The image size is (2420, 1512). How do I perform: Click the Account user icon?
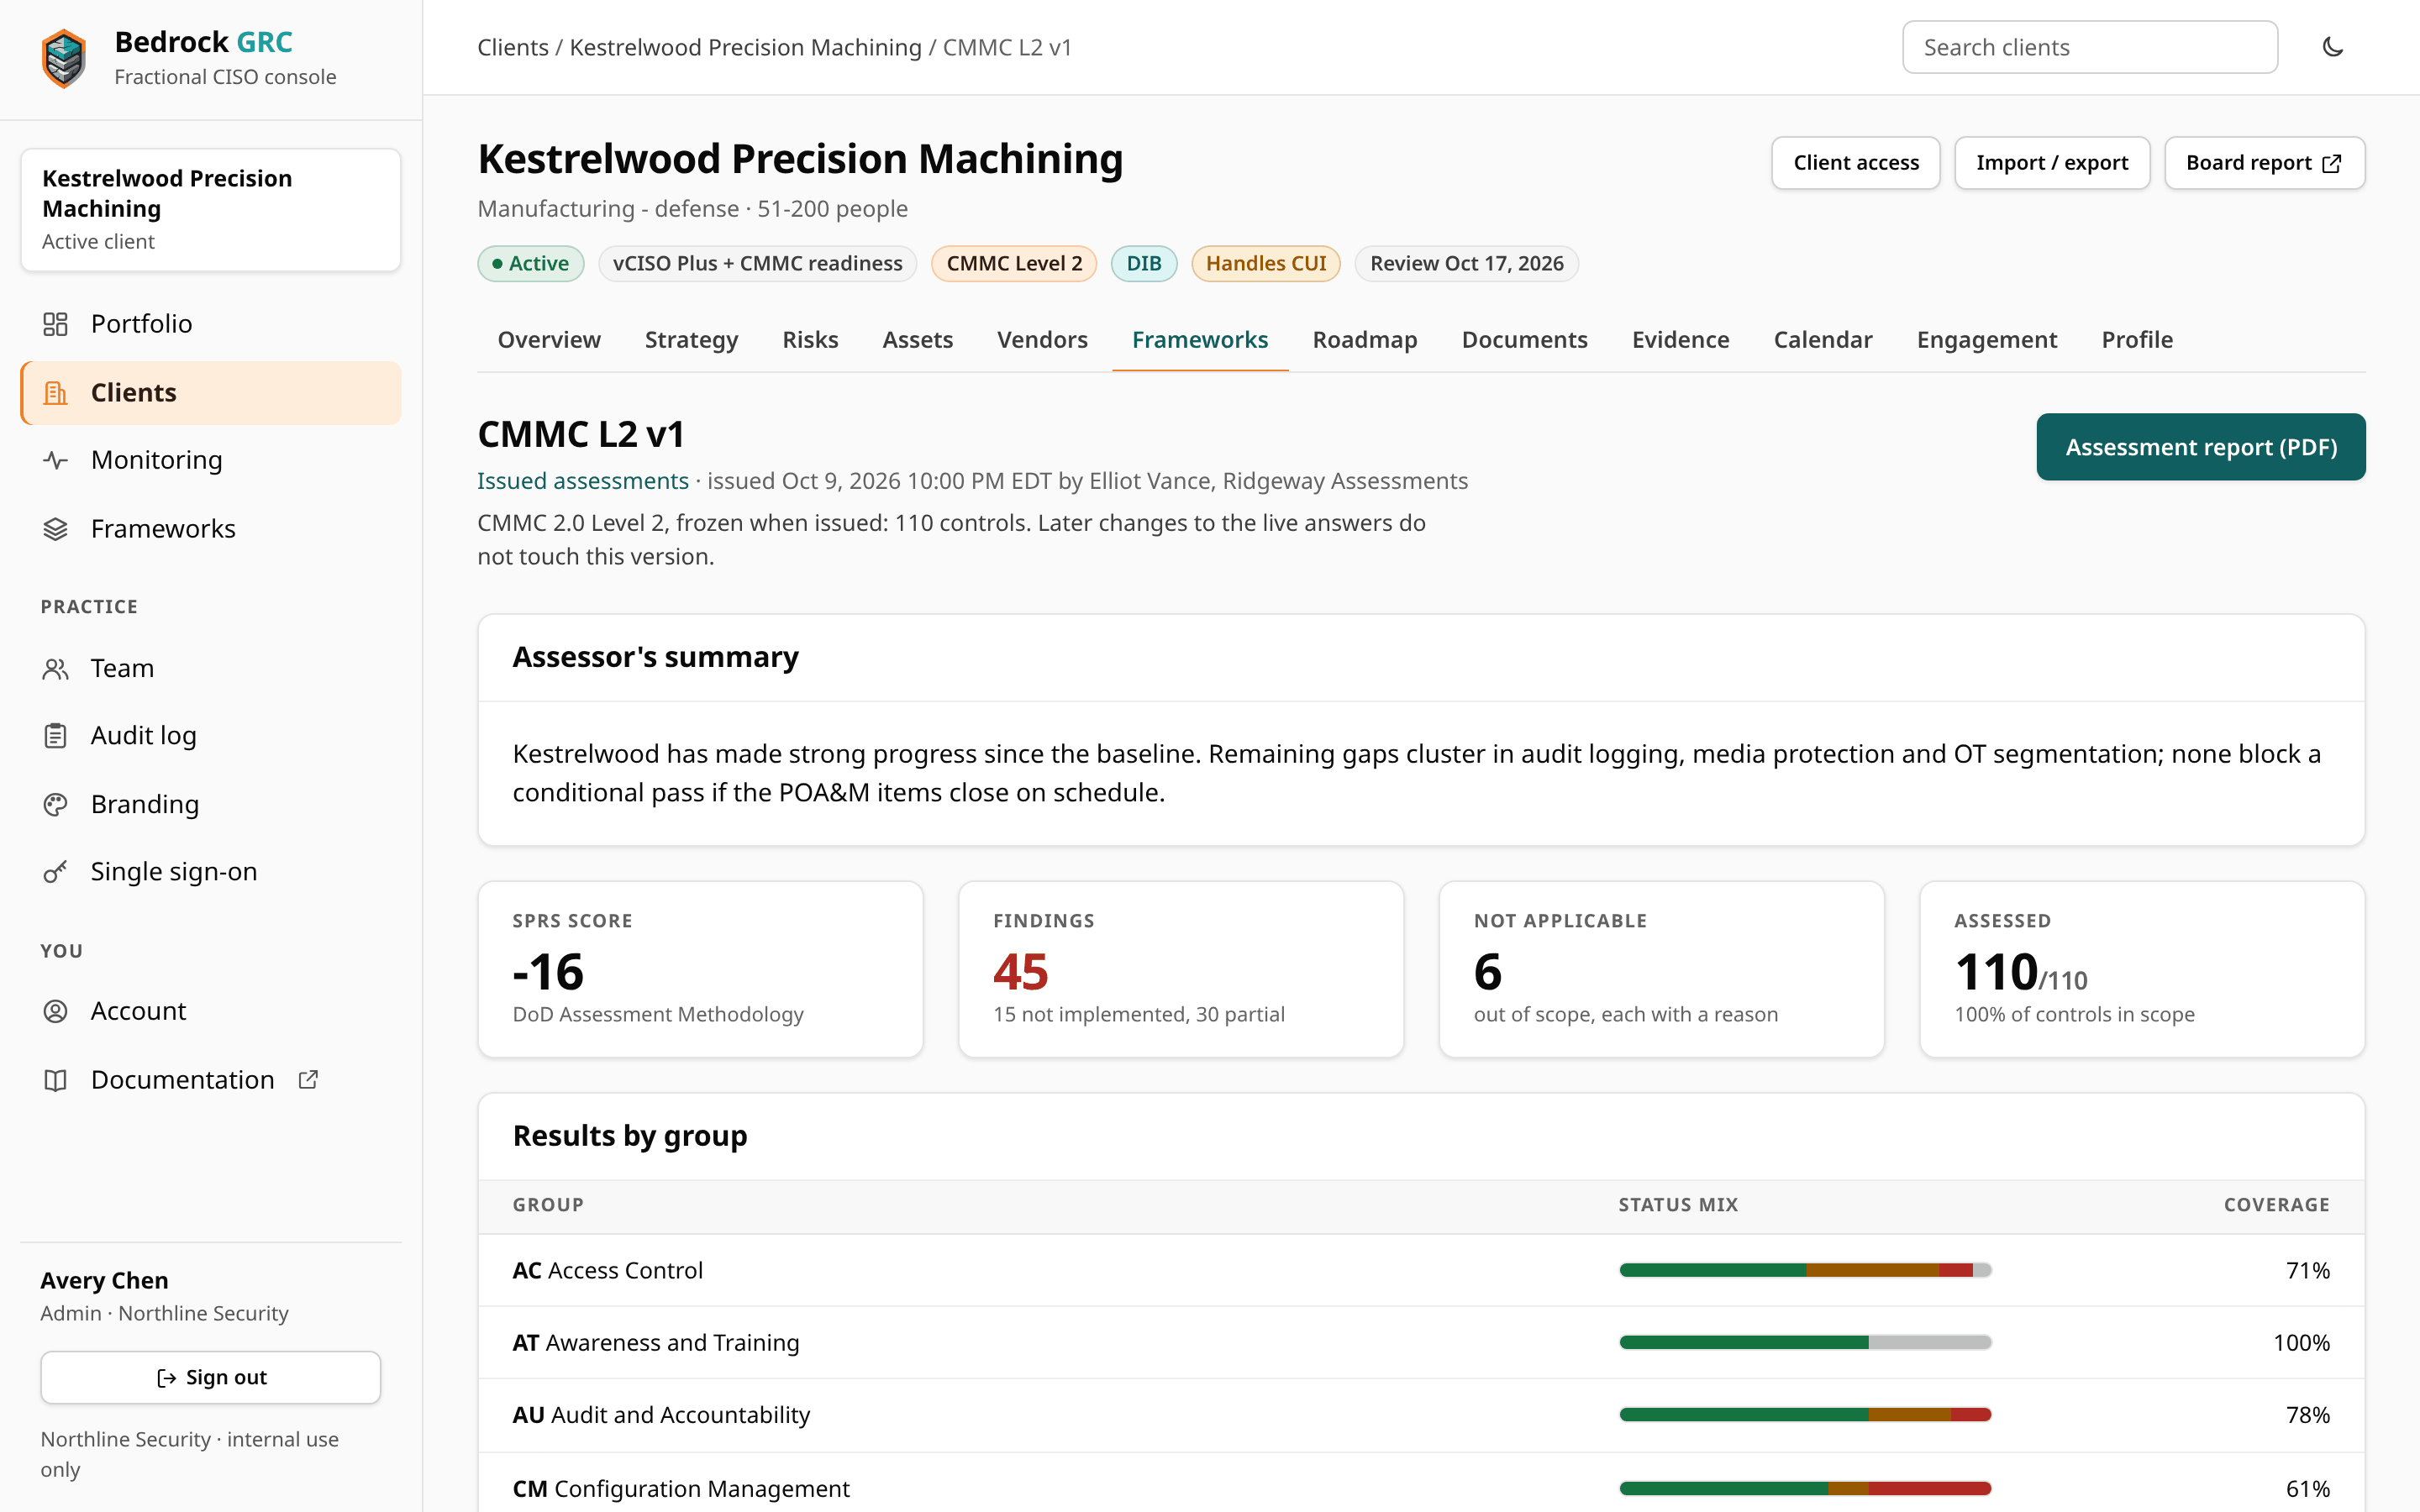[x=55, y=1011]
